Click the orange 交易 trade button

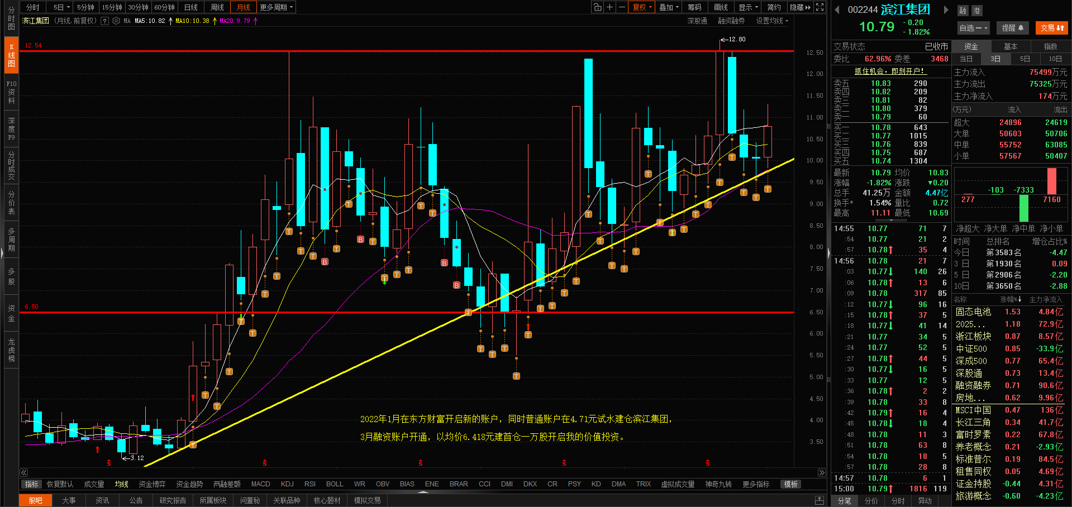pos(1052,28)
